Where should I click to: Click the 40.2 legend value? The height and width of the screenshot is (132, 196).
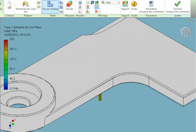12,79
